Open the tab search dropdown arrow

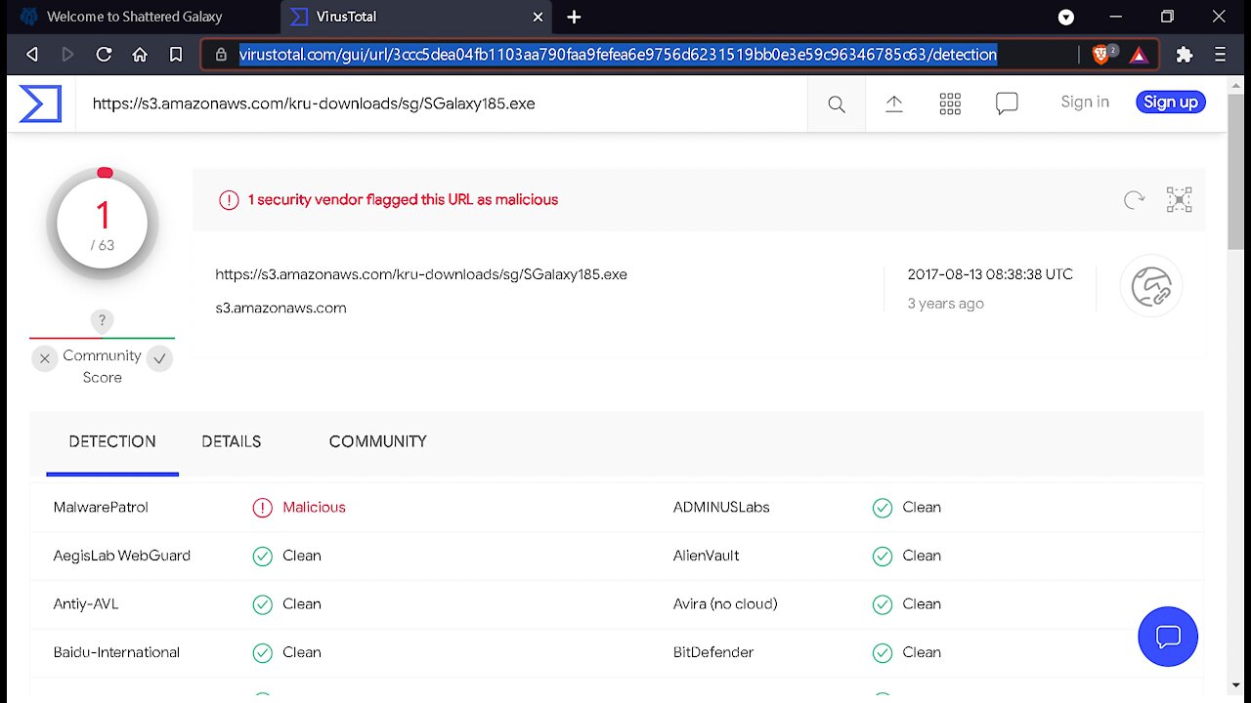click(1066, 17)
